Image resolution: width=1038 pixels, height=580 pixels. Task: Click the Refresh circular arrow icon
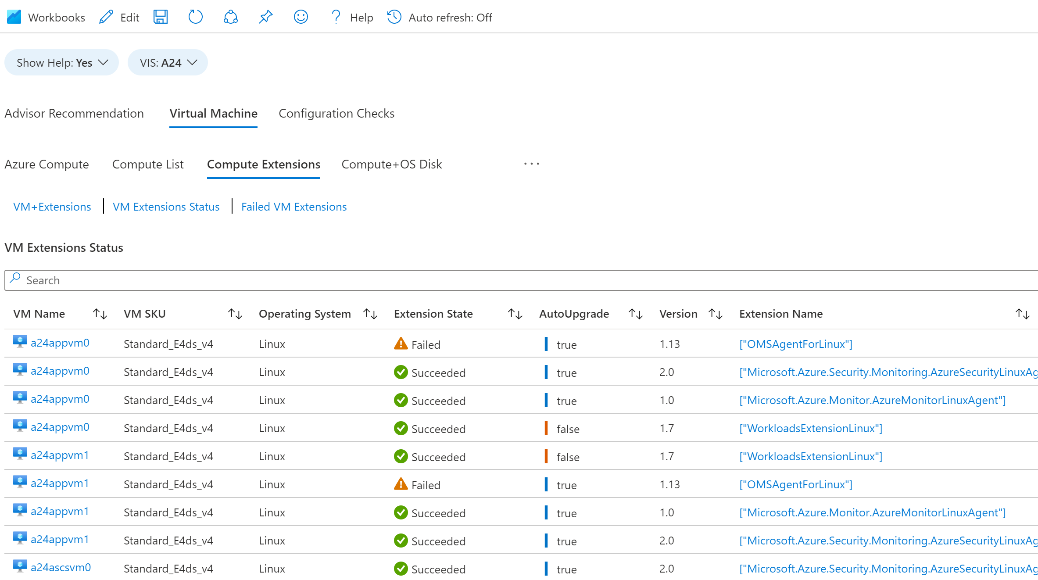click(195, 17)
